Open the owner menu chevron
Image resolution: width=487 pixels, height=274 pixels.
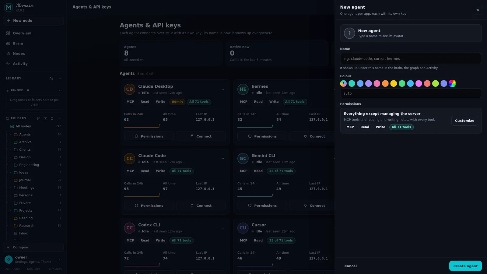coord(60,259)
